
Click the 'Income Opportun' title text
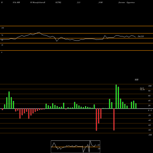126,2
